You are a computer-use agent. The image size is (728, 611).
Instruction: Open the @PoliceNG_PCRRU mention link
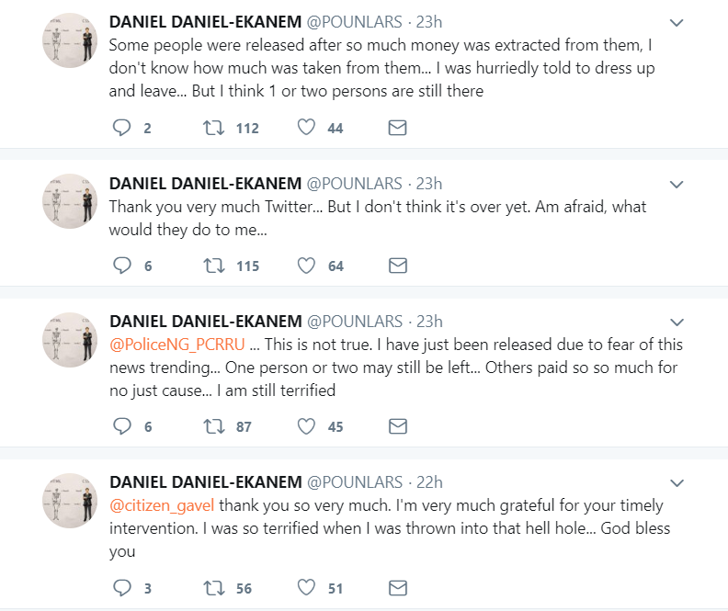click(175, 345)
